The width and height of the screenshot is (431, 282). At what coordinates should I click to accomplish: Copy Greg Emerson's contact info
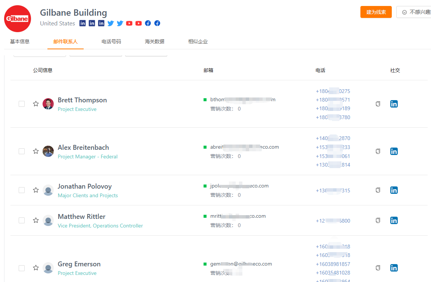click(x=378, y=268)
